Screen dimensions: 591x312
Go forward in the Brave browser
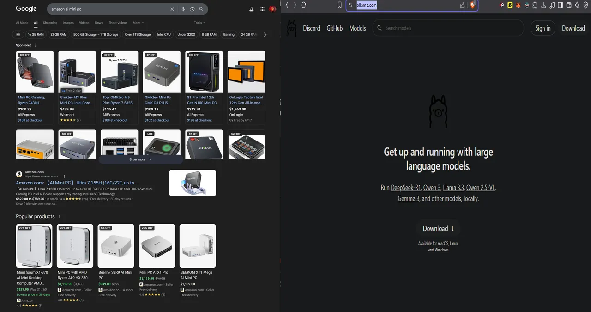[295, 5]
